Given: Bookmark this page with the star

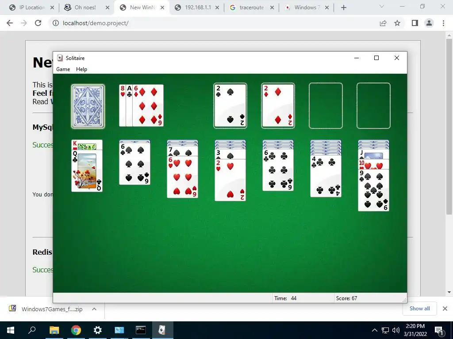Looking at the screenshot, I should click(397, 23).
